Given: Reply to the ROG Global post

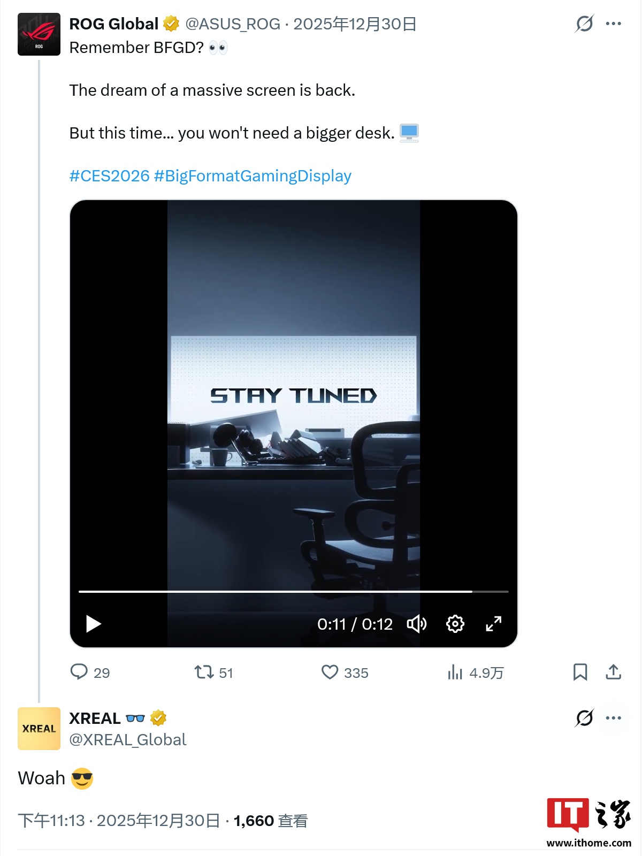Looking at the screenshot, I should [x=79, y=672].
